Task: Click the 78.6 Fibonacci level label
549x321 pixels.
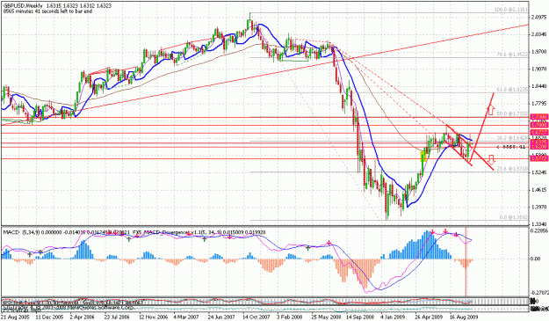Action: pos(512,55)
